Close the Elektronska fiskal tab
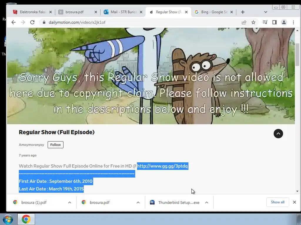The image size is (301, 225). pos(51,12)
